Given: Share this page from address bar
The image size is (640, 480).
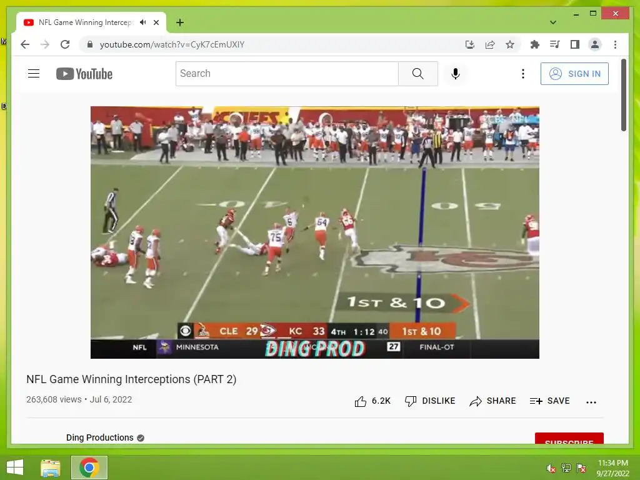Looking at the screenshot, I should click(x=490, y=44).
